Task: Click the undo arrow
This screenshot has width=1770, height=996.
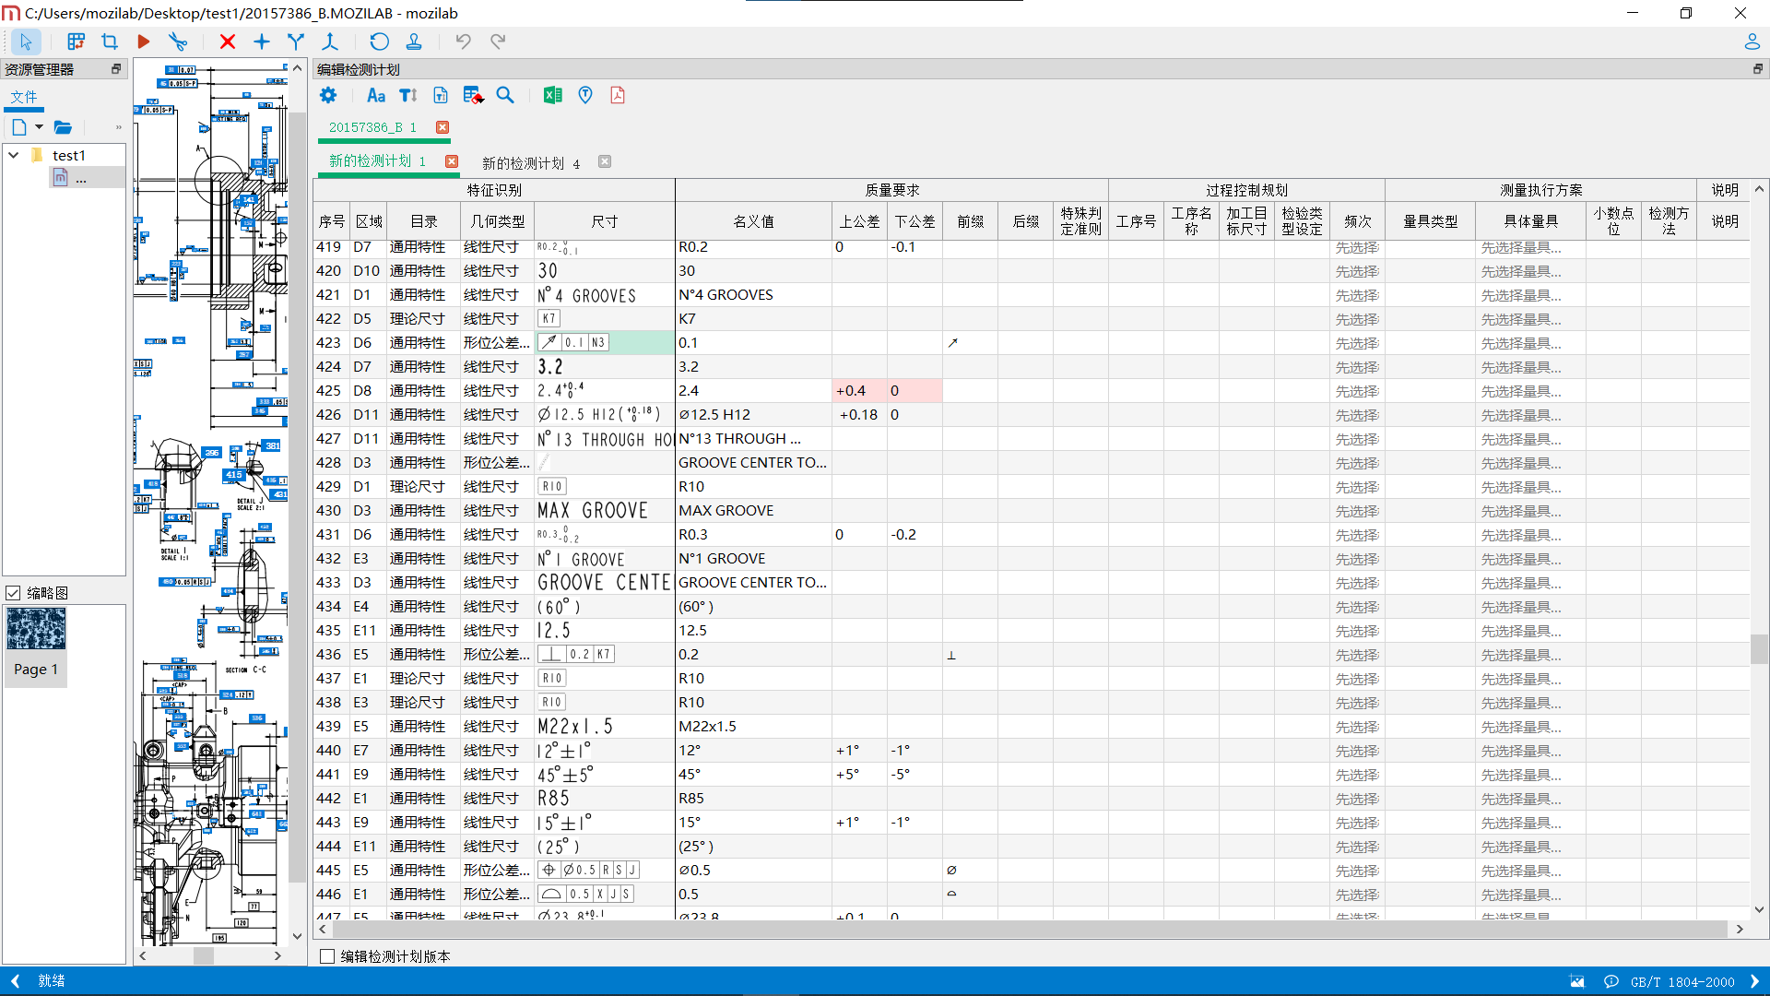Action: 463,41
